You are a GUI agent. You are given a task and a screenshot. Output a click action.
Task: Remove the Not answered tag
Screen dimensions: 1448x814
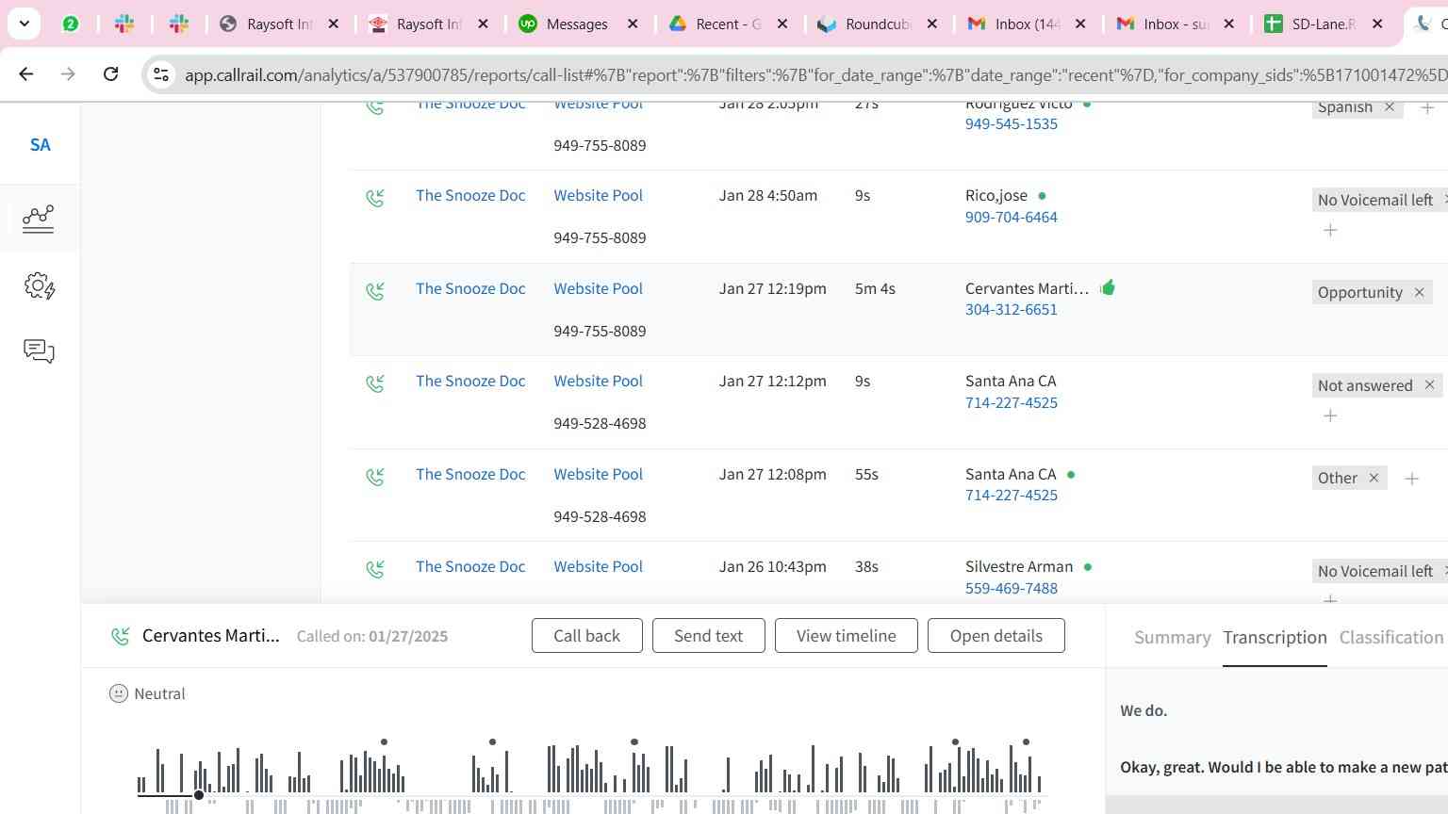pyautogui.click(x=1429, y=384)
